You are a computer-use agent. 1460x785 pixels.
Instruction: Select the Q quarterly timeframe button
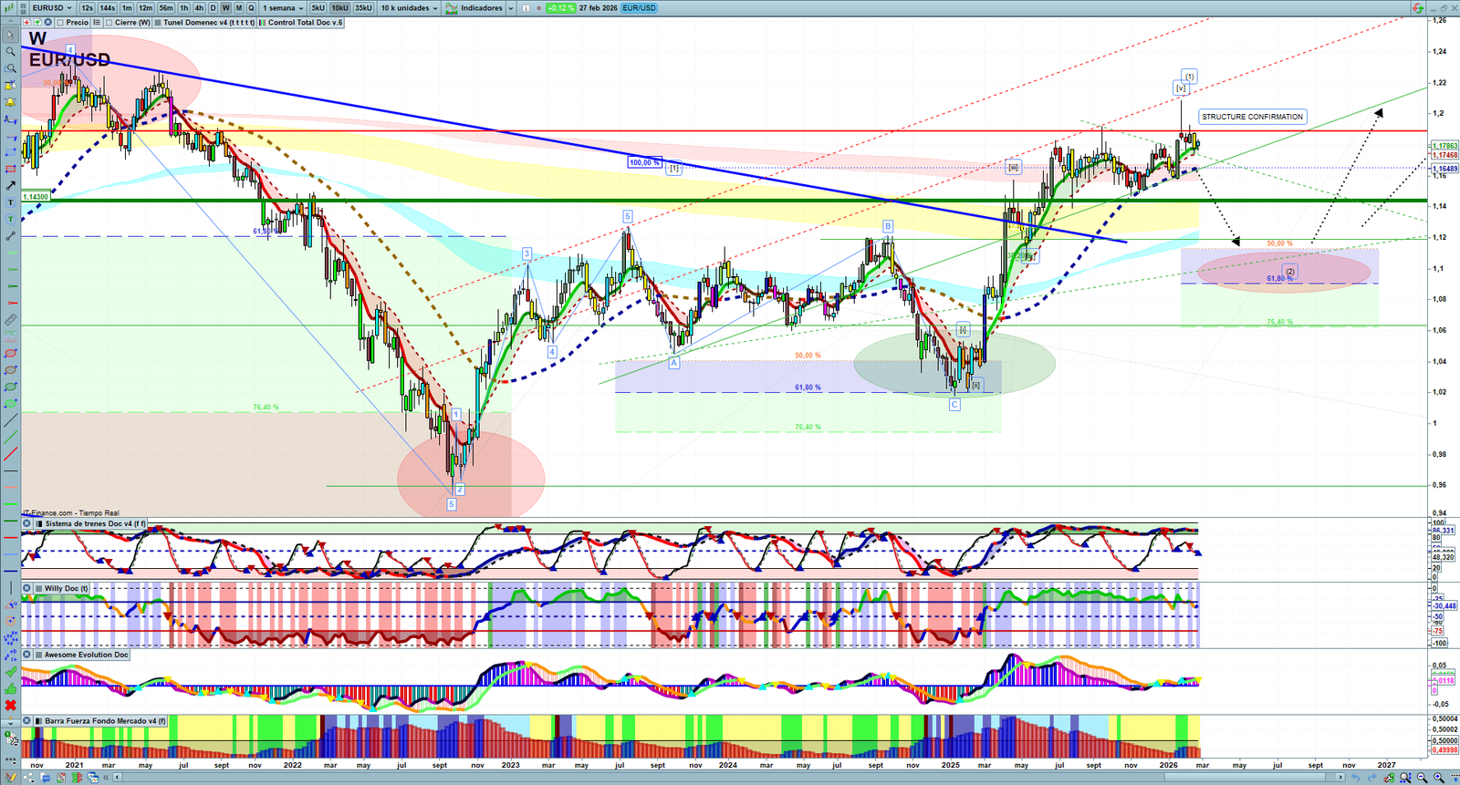pyautogui.click(x=251, y=7)
